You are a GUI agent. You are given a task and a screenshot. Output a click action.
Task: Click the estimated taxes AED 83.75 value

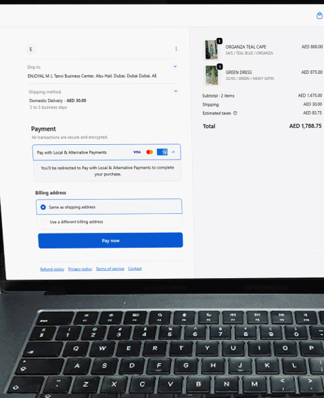(x=313, y=112)
